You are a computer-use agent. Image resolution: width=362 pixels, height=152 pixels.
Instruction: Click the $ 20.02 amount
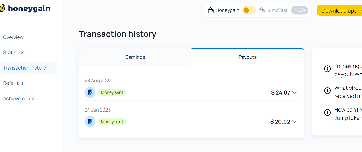[280, 122]
